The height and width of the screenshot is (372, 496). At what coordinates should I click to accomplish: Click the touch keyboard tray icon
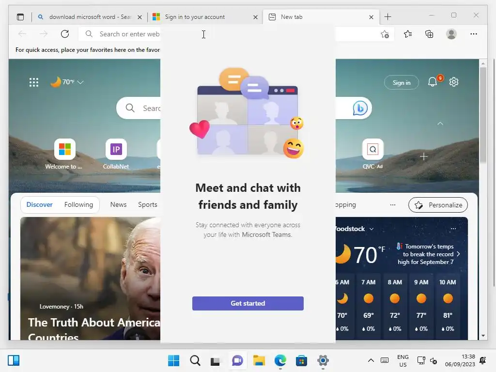pyautogui.click(x=385, y=360)
